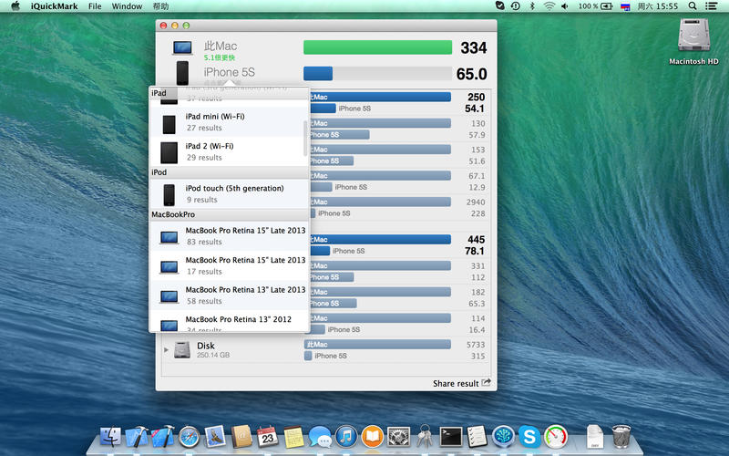Screen dimensions: 729x456
Task: Click the iPod section header in list
Action: (229, 172)
